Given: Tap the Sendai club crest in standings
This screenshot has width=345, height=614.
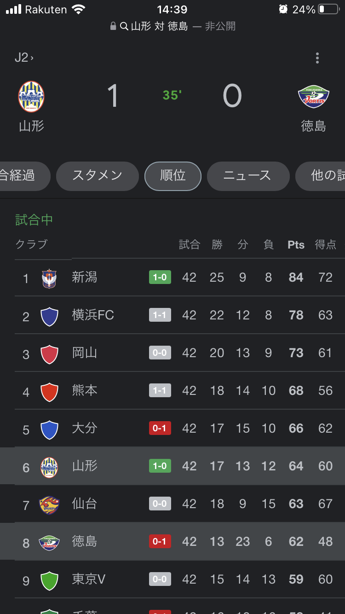Looking at the screenshot, I should [49, 505].
